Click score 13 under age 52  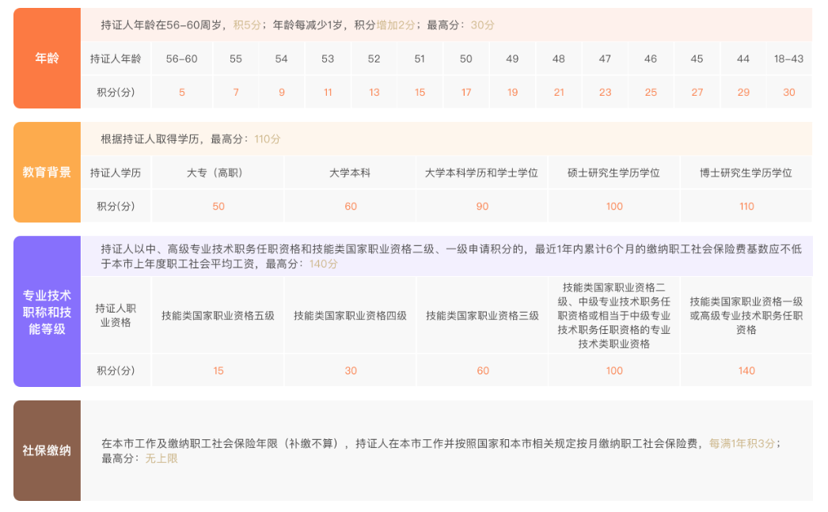pyautogui.click(x=374, y=93)
